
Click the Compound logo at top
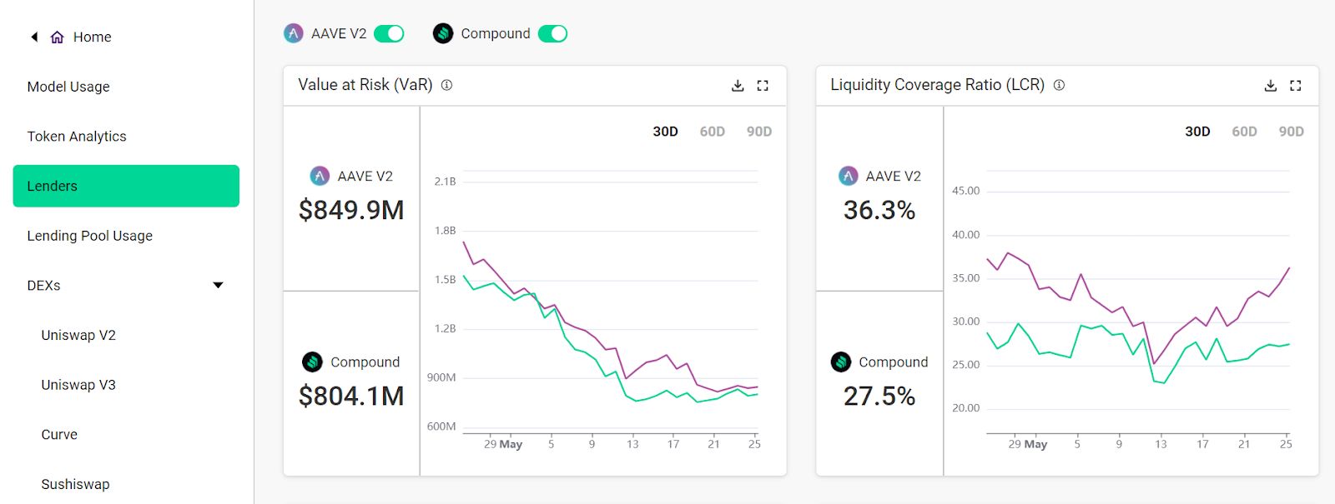(443, 33)
